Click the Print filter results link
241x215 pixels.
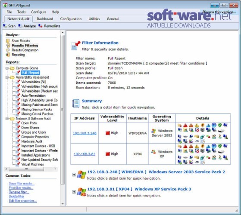(x=21, y=188)
